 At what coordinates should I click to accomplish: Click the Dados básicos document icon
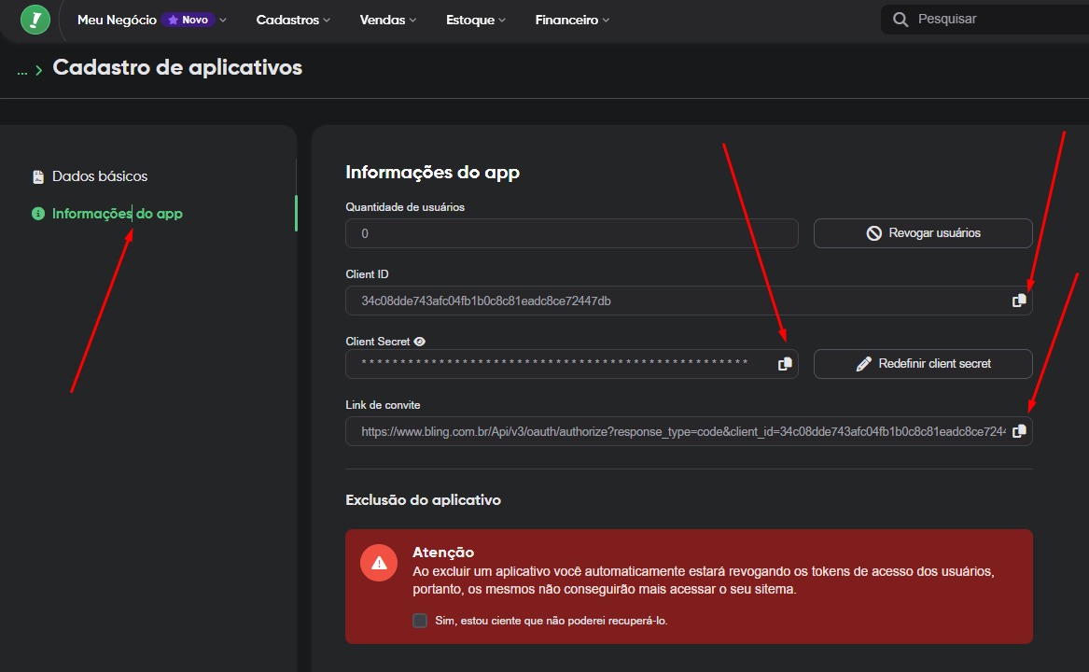pos(38,176)
